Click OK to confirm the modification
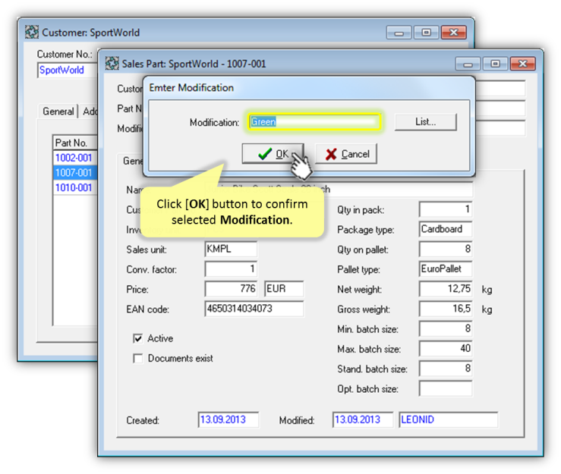This screenshot has width=561, height=474. click(x=273, y=154)
